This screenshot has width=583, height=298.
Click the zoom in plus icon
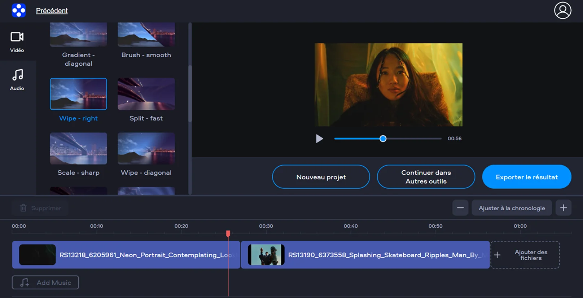[563, 208]
